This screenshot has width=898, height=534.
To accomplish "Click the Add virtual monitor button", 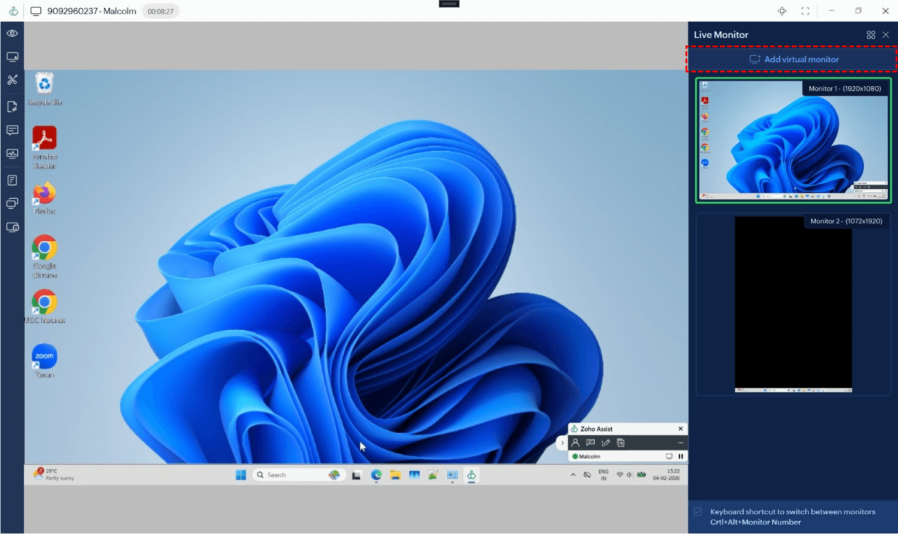I will coord(794,59).
